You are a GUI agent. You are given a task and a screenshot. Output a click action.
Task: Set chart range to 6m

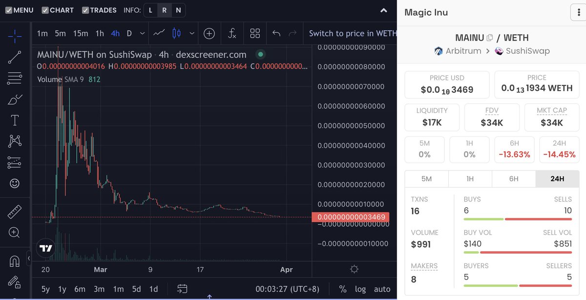[x=80, y=289]
